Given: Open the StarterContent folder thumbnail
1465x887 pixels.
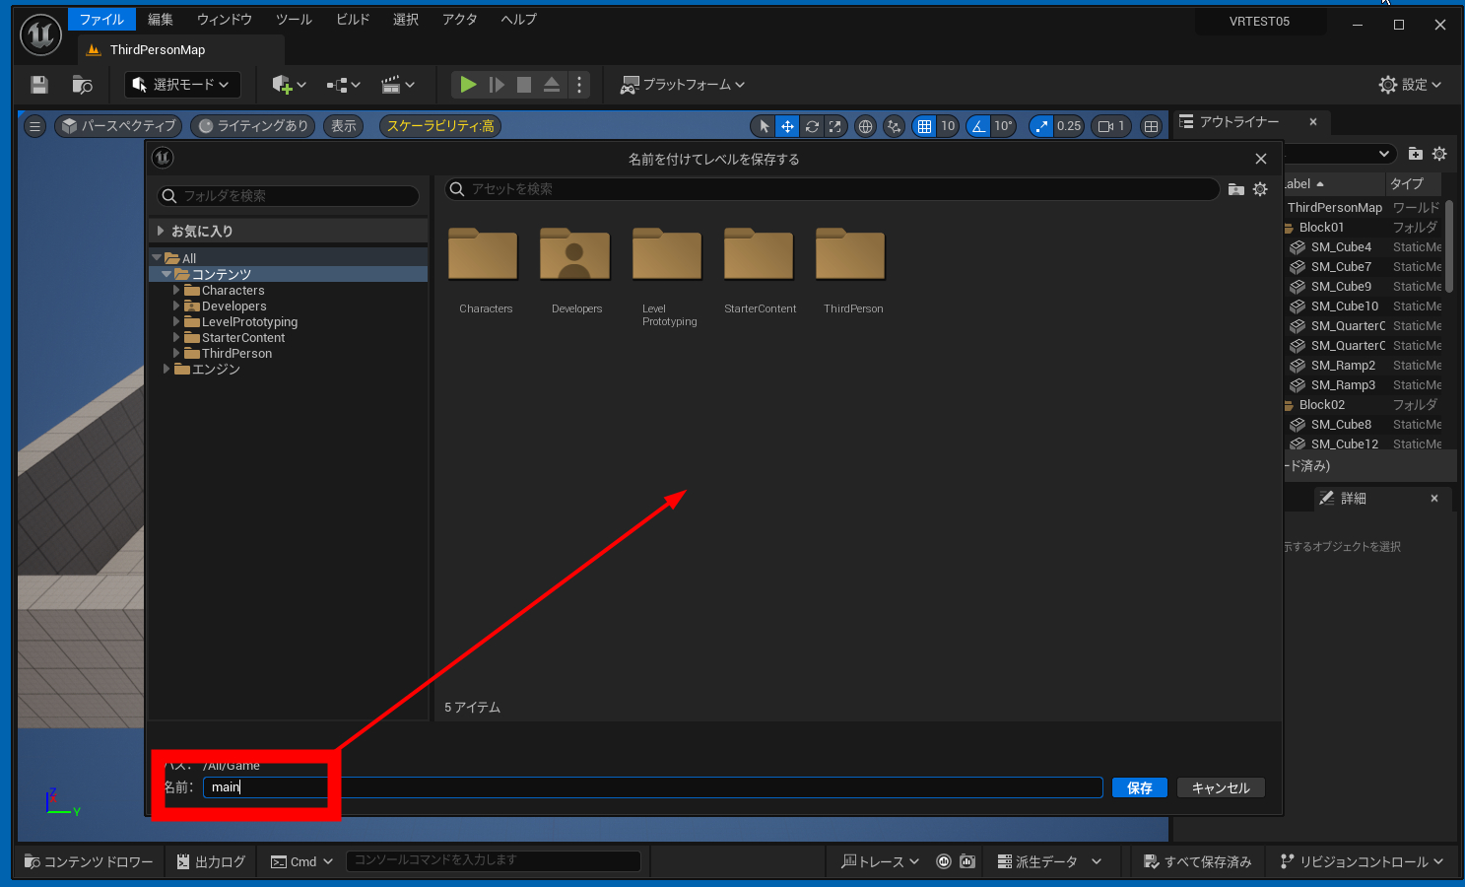Looking at the screenshot, I should click(x=759, y=256).
